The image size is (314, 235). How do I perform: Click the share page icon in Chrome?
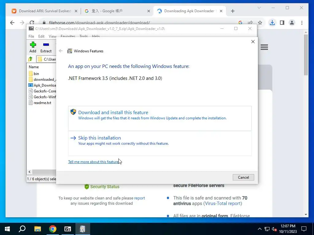[250, 23]
